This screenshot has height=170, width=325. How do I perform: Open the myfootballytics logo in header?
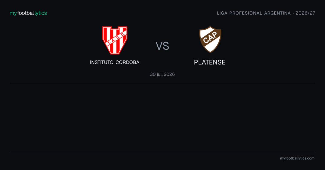coord(28,13)
